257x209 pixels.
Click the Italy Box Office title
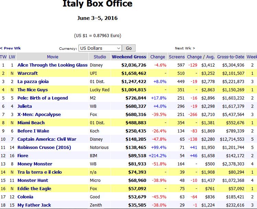point(97,4)
